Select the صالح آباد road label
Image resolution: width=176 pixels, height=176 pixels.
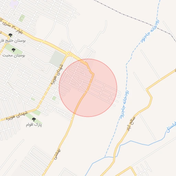(131, 124)
